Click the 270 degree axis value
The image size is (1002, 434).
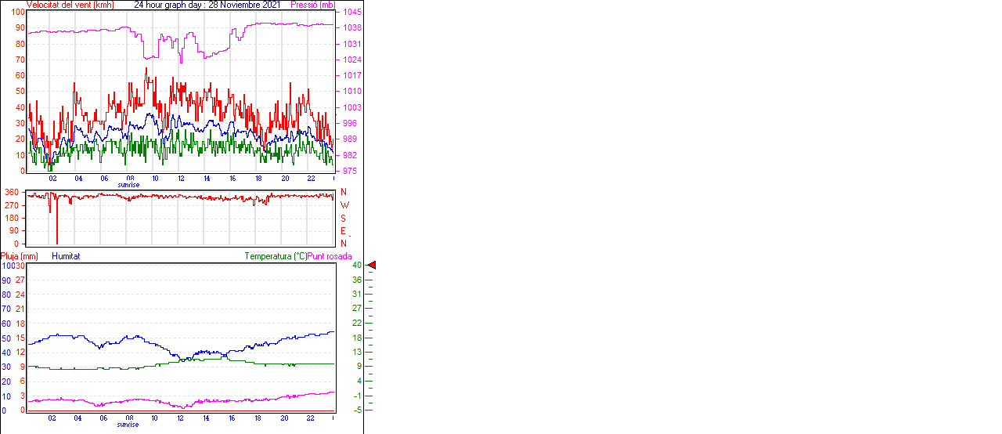[12, 205]
